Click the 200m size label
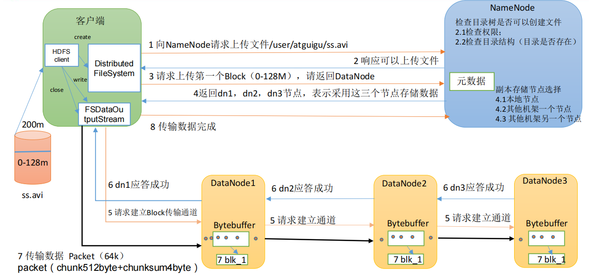Screen dimensions: 593x275 tap(33, 124)
